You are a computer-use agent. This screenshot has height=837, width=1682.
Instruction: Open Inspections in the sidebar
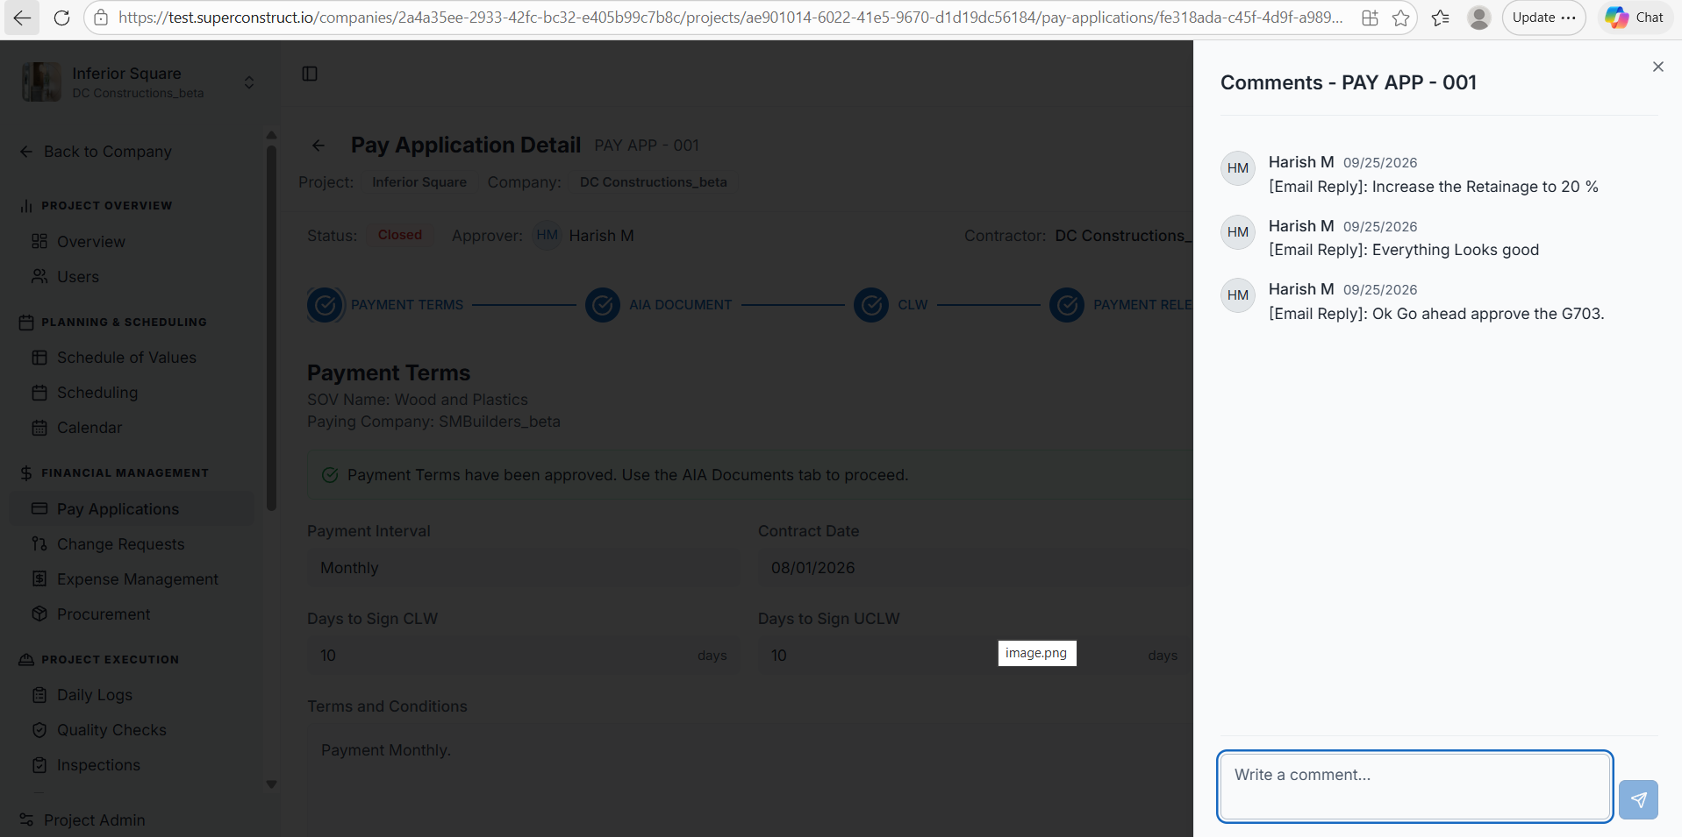pyautogui.click(x=98, y=765)
